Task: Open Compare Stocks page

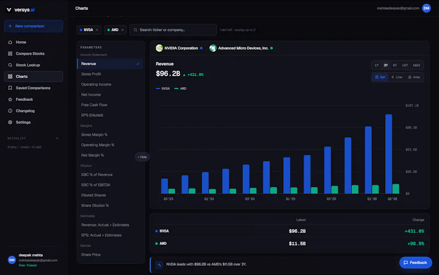Action: tap(33, 54)
